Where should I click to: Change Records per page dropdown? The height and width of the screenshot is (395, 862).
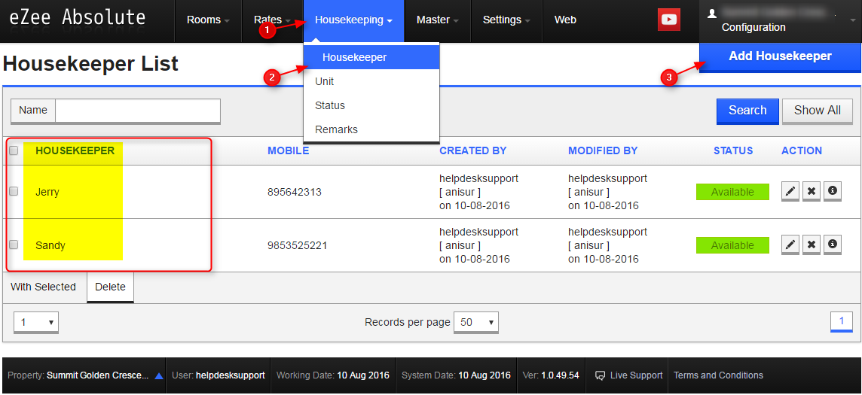point(476,322)
